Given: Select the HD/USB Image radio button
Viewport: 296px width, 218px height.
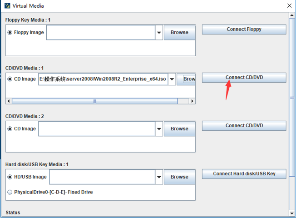Looking at the screenshot, I should coord(10,177).
